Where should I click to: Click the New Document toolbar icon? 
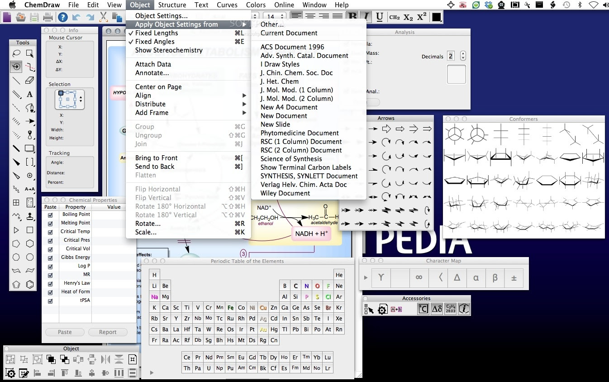pos(7,18)
